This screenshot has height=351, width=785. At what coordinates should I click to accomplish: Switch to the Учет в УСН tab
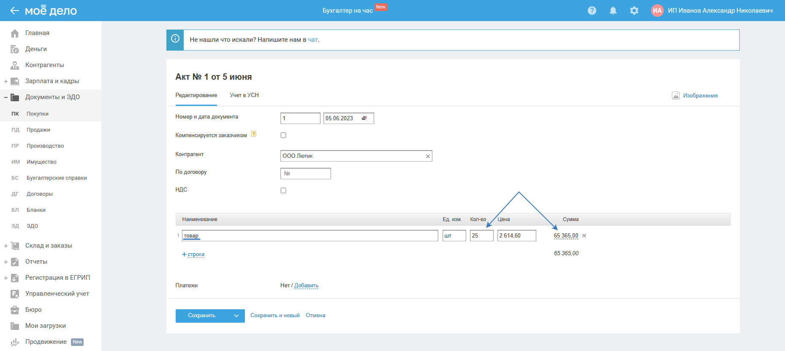[x=244, y=95]
